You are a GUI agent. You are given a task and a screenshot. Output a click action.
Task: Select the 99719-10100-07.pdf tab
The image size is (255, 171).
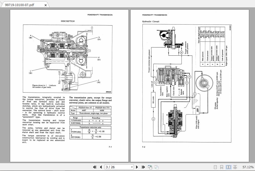coord(23,5)
